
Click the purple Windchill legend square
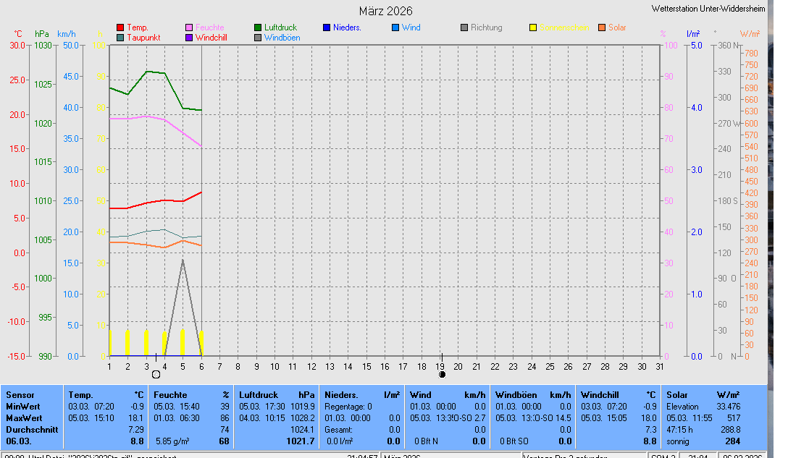189,38
